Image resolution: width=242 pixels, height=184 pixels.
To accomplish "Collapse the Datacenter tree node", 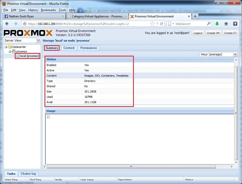I will [x=6, y=47].
